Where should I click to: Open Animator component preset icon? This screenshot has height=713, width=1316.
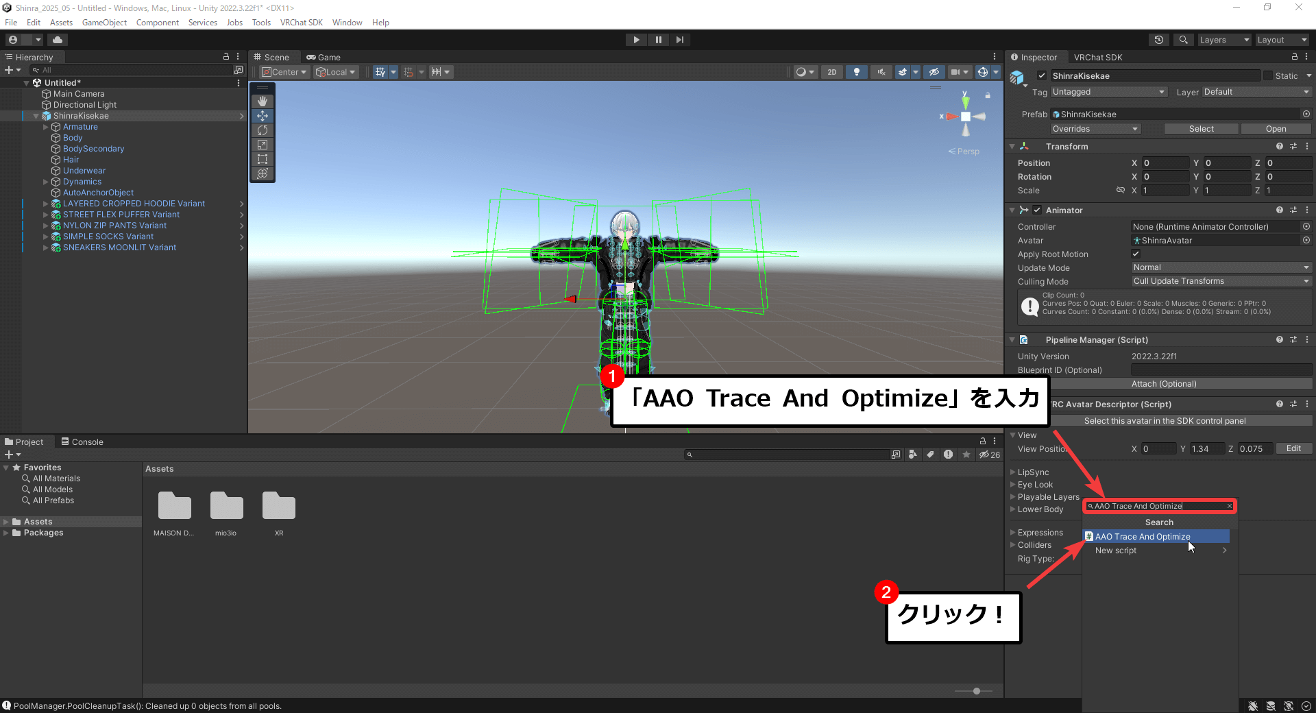click(x=1293, y=210)
